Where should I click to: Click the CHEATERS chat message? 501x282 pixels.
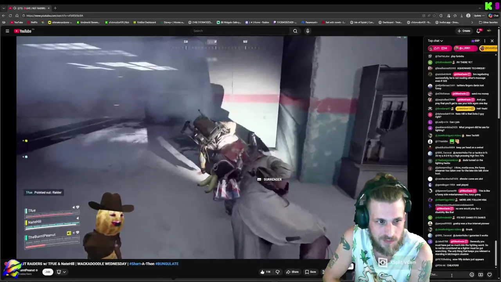(x=452, y=266)
